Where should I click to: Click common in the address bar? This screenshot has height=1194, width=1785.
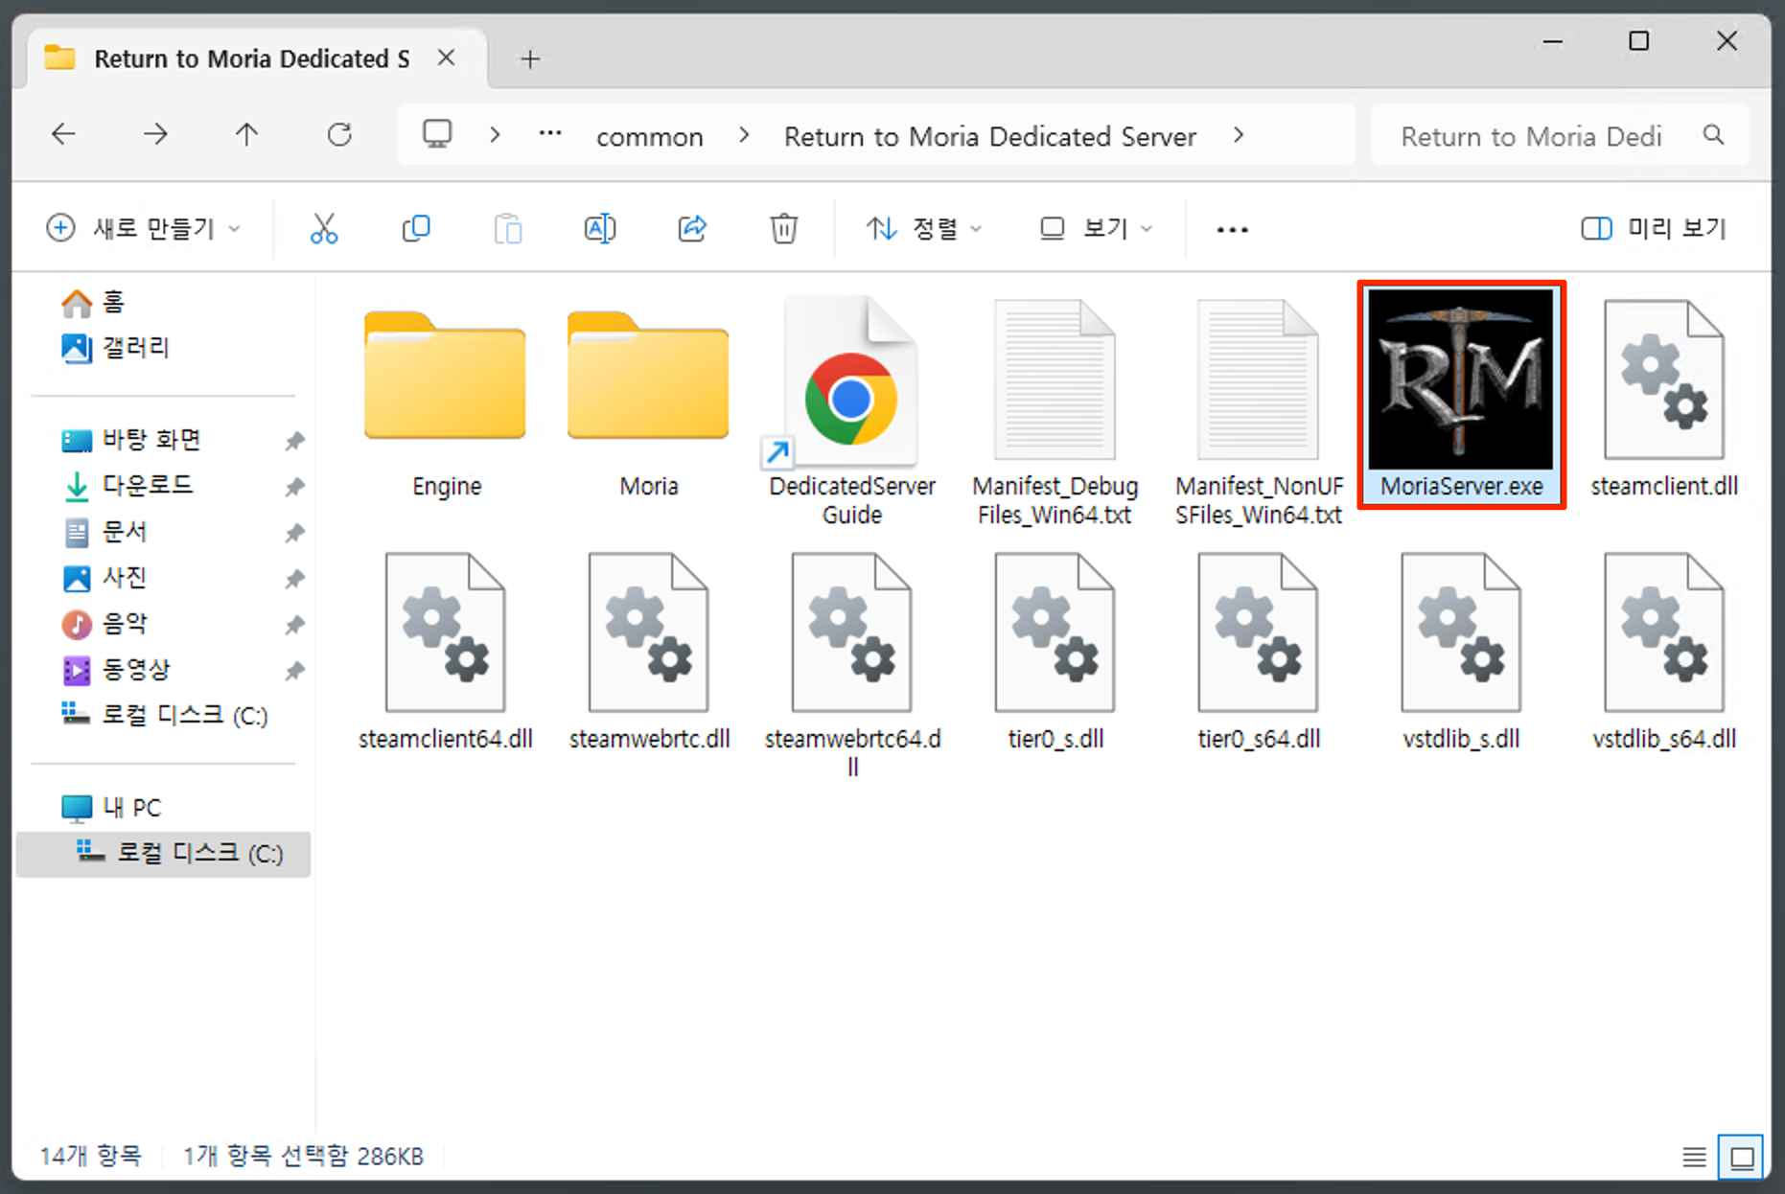pyautogui.click(x=650, y=136)
